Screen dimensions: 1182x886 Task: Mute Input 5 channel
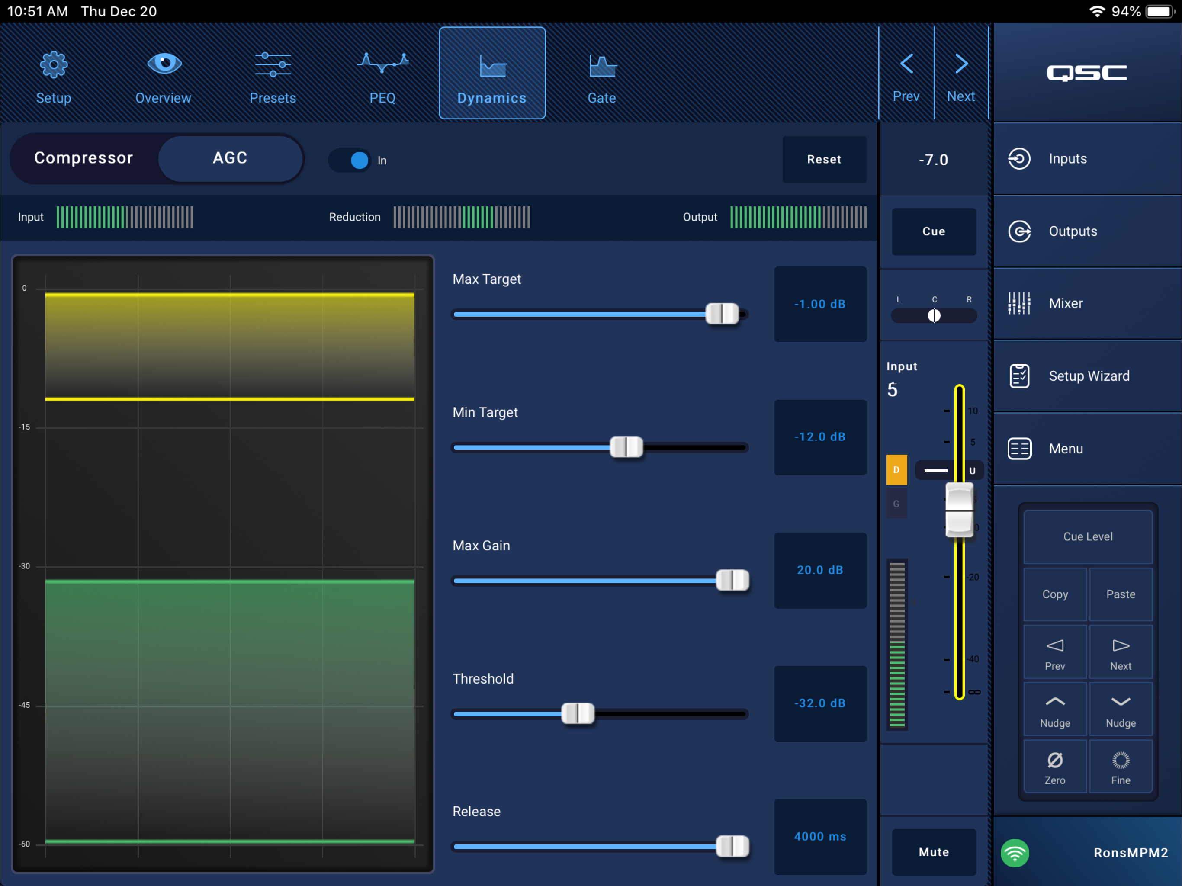click(934, 852)
